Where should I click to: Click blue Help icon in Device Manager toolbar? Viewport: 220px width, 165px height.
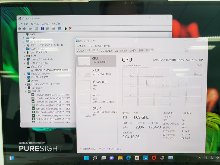coord(43,29)
